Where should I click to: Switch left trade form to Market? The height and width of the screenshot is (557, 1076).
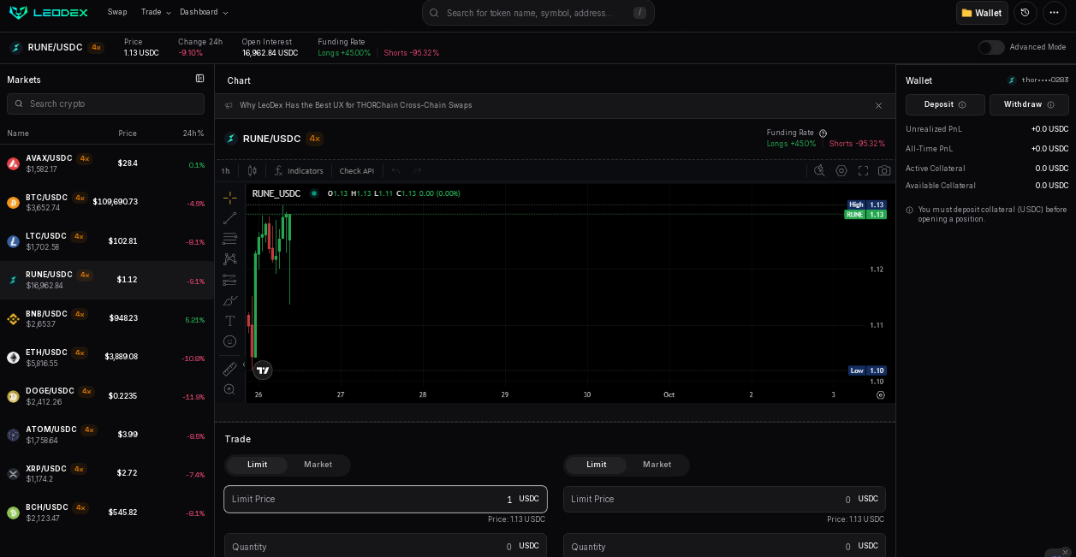point(318,465)
